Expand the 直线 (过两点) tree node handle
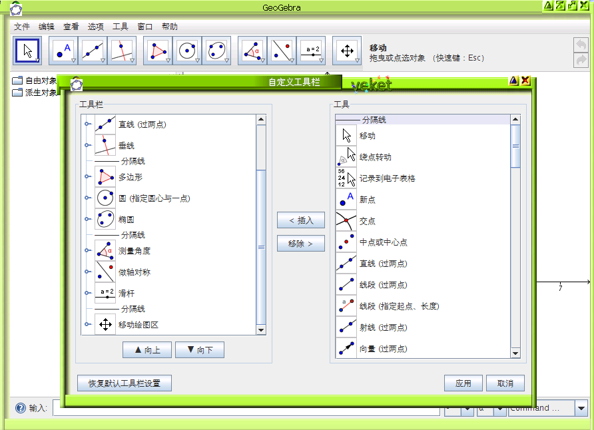The image size is (594, 430). pyautogui.click(x=87, y=124)
